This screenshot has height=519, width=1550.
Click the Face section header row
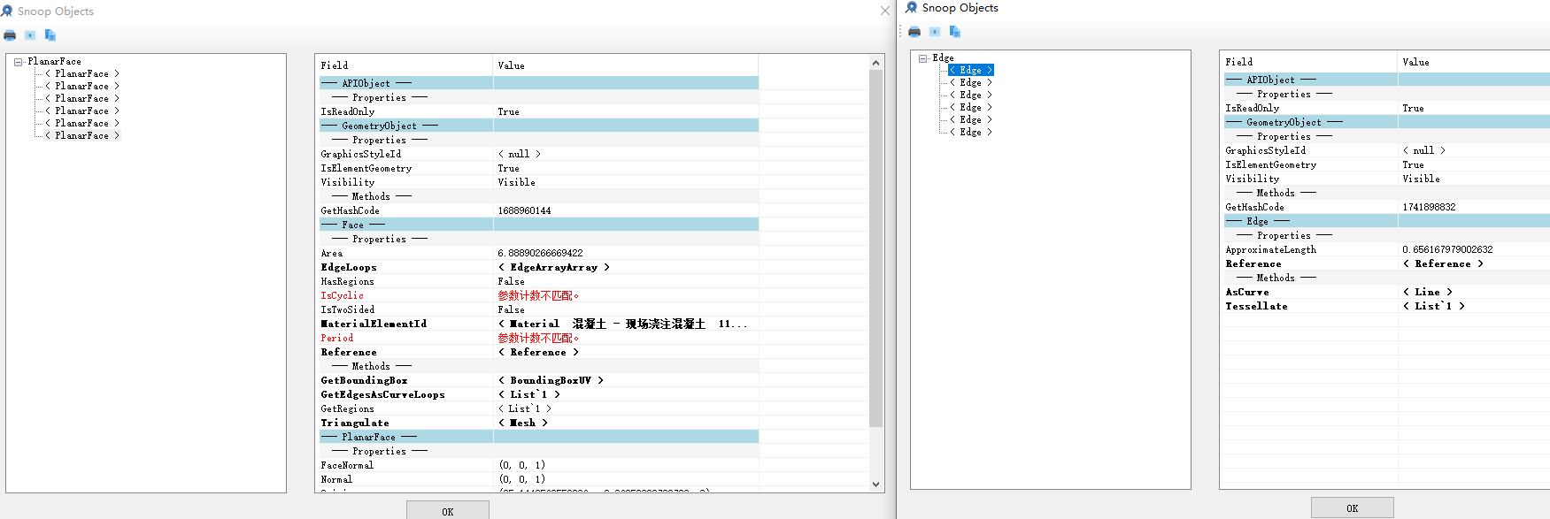(x=537, y=225)
